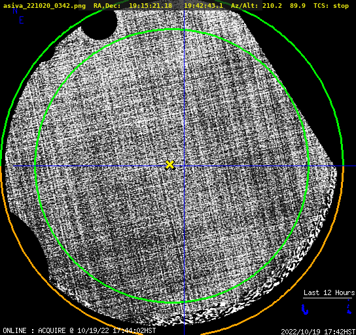Click the TCS: stop status indicator
Viewport: 356px width, 335px height.
point(331,6)
